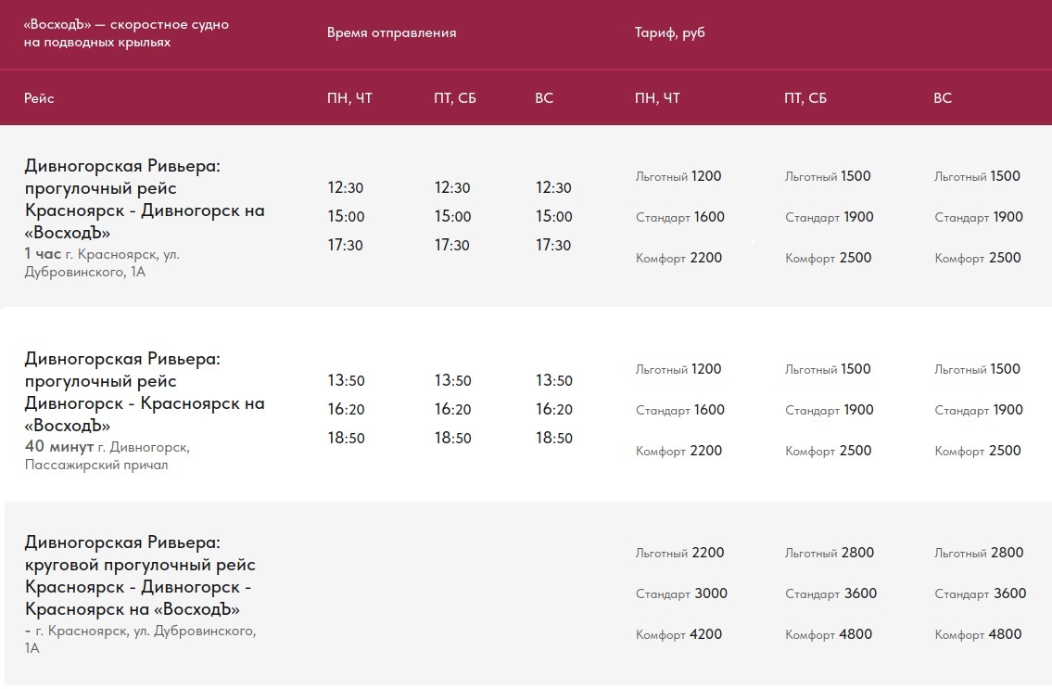The height and width of the screenshot is (689, 1052).
Task: Click ПН, ЧТ header under Тариф, руб
Action: click(657, 98)
